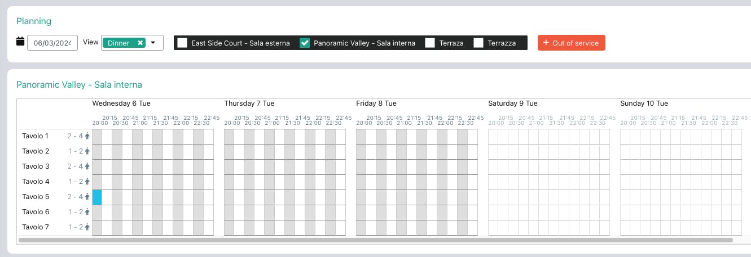
Task: Click the Tavolo 4 row label
Action: click(36, 182)
